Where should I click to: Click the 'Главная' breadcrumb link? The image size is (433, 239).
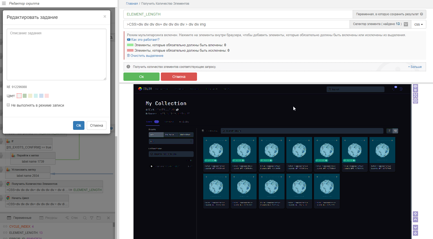pyautogui.click(x=132, y=4)
